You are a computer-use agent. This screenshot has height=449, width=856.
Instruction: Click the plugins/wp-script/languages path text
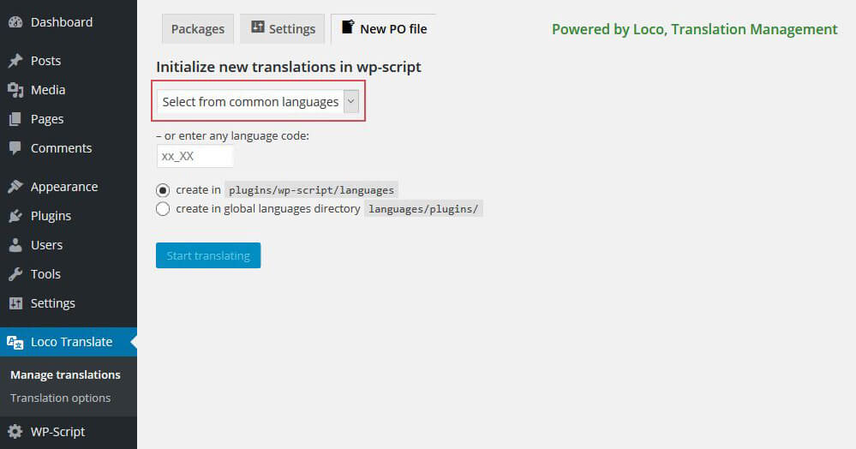(311, 190)
